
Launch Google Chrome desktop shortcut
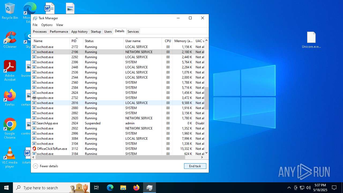tap(10, 129)
